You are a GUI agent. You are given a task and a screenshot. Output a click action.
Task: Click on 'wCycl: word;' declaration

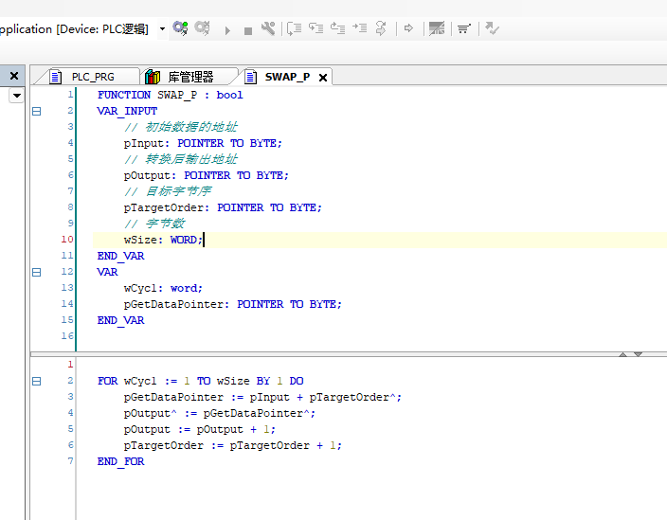point(163,288)
